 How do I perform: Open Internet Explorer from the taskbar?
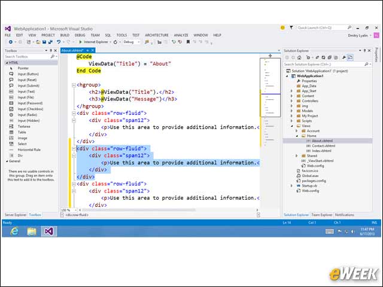pos(14,231)
